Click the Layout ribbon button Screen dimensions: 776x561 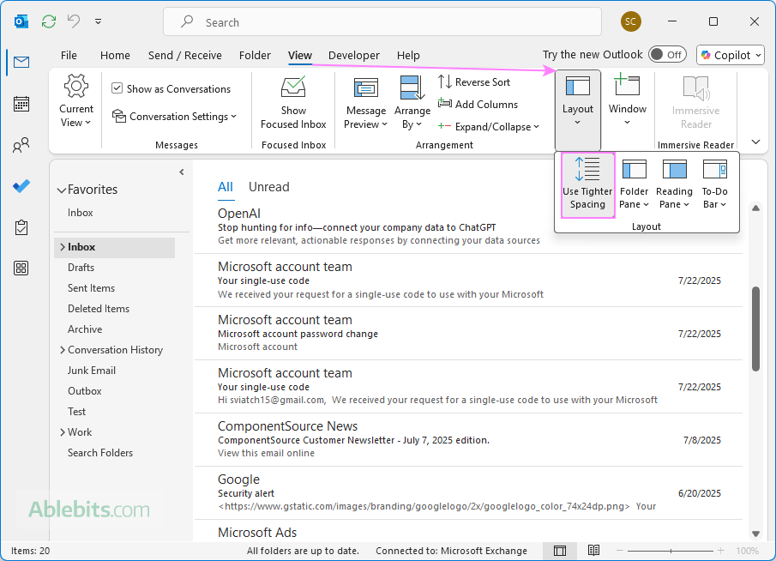point(578,110)
